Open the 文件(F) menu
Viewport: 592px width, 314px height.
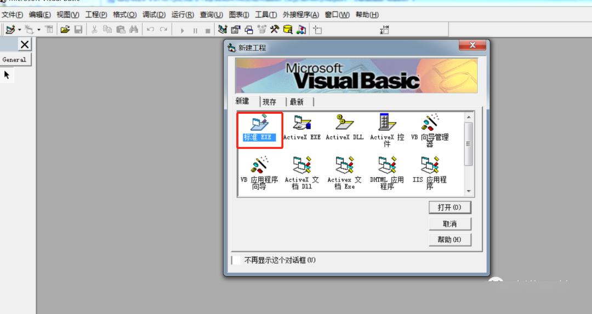[13, 15]
